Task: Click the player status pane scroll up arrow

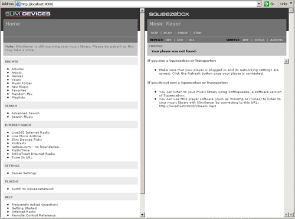Action: (286, 61)
